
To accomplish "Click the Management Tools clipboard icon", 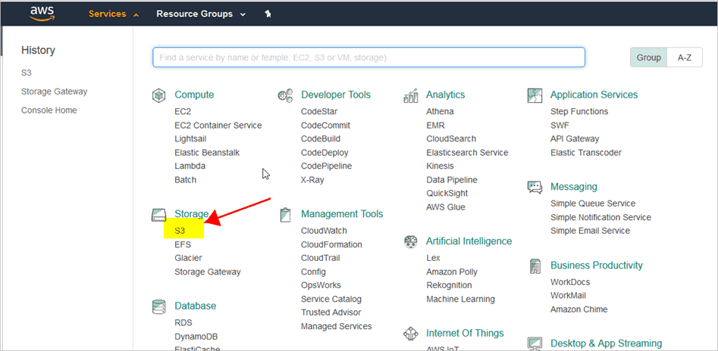I will pyautogui.click(x=285, y=214).
